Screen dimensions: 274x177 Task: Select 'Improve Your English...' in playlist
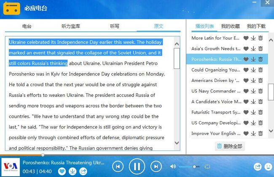pyautogui.click(x=216, y=133)
